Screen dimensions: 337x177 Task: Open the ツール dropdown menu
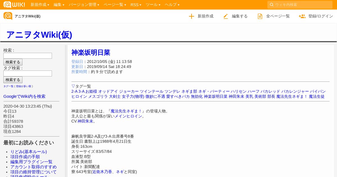(x=153, y=4)
